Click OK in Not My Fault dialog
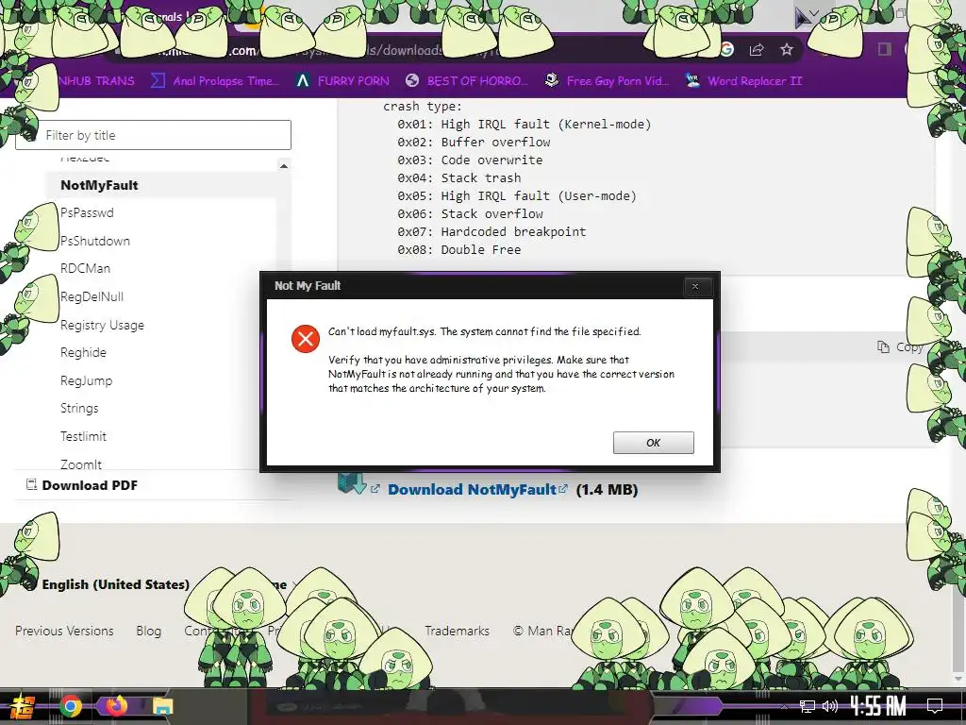The height and width of the screenshot is (725, 966). 653,443
